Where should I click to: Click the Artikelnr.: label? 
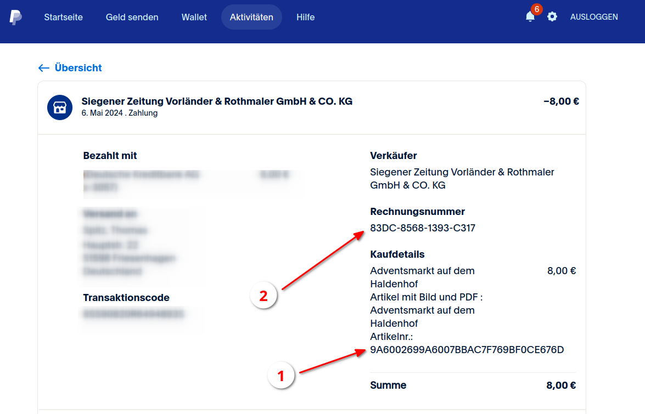tap(391, 336)
